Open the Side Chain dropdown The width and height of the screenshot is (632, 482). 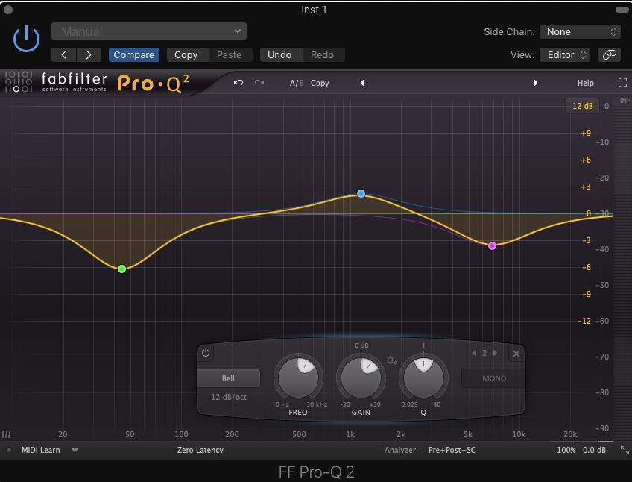click(x=580, y=32)
